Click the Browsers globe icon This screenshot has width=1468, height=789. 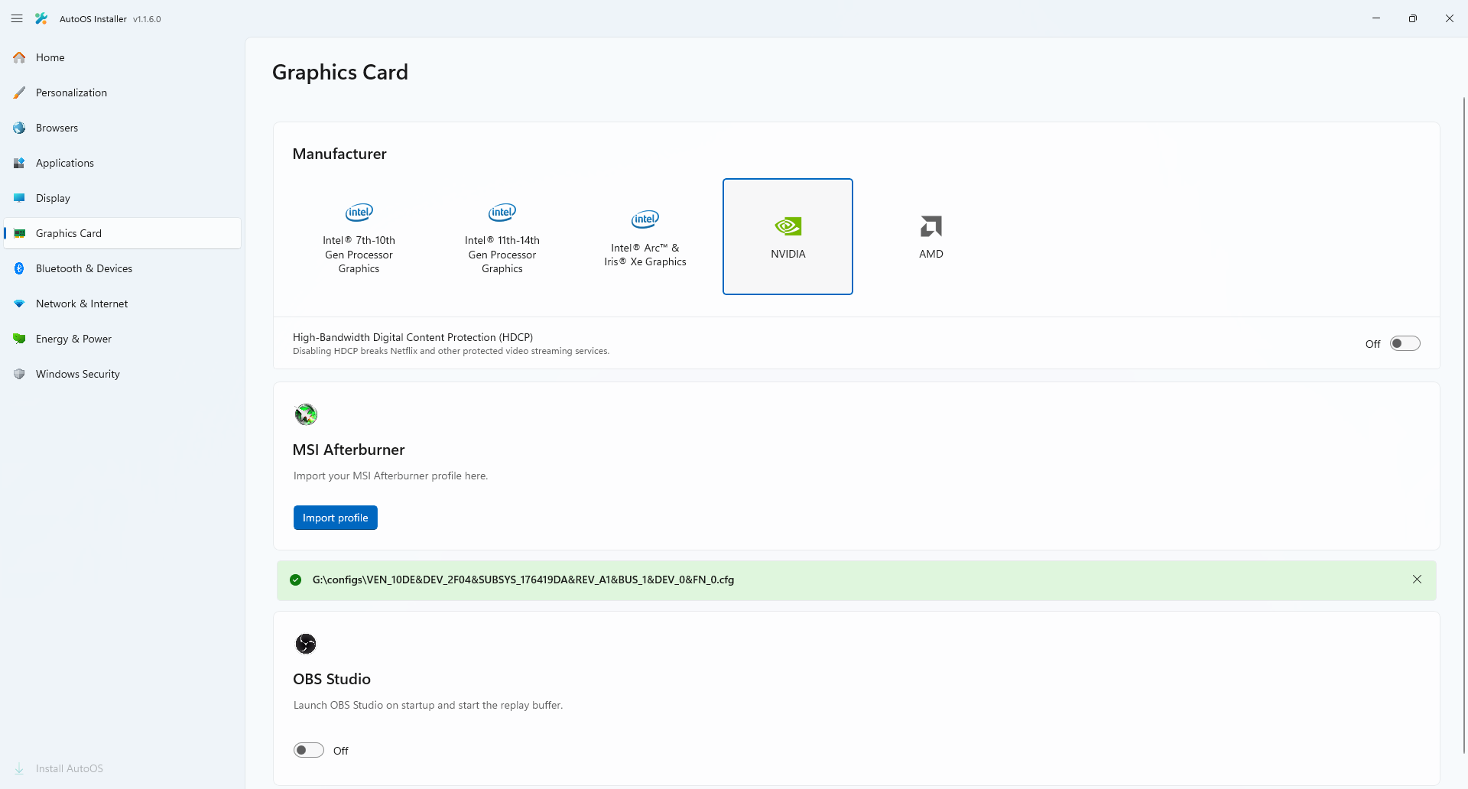pos(19,128)
